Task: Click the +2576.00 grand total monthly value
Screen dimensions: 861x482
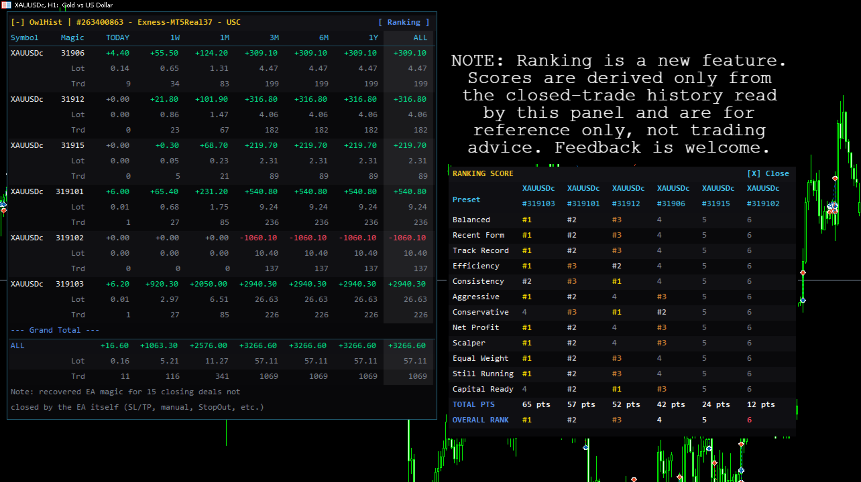Action: (x=209, y=345)
